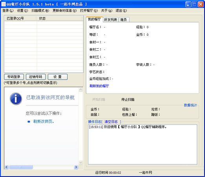Click the 蹭饭 statistic label
This screenshot has height=177, width=205.
pyautogui.click(x=156, y=114)
